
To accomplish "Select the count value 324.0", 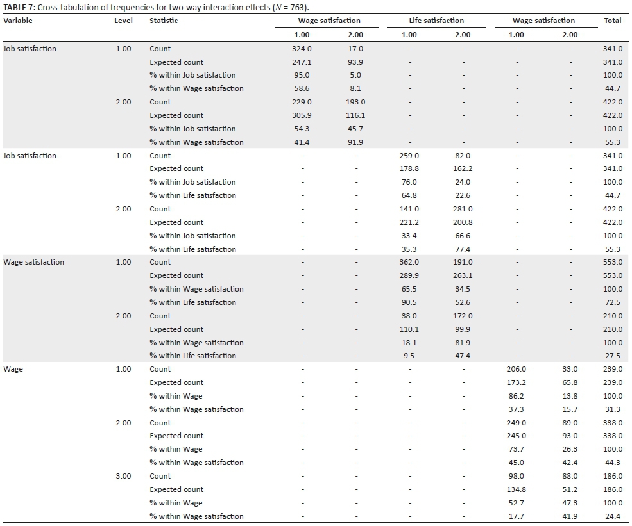I will tap(302, 49).
